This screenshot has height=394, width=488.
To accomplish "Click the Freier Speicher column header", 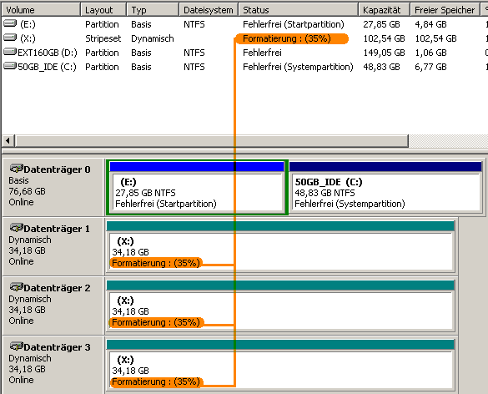I will pos(445,10).
